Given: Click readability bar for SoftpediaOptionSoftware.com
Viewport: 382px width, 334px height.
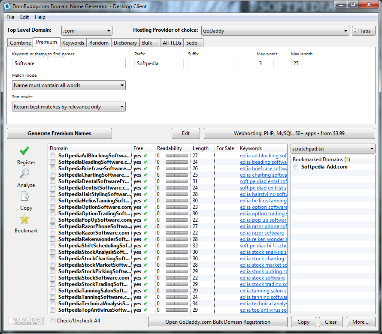Looking at the screenshot, I should [176, 207].
